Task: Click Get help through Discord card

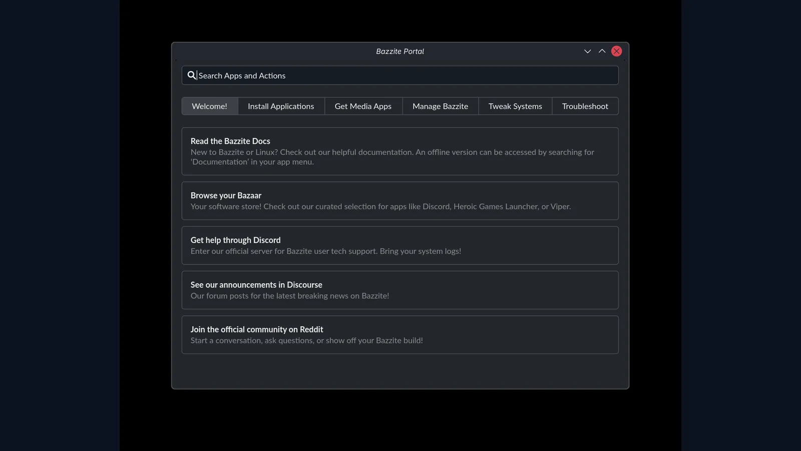Action: coord(400,246)
